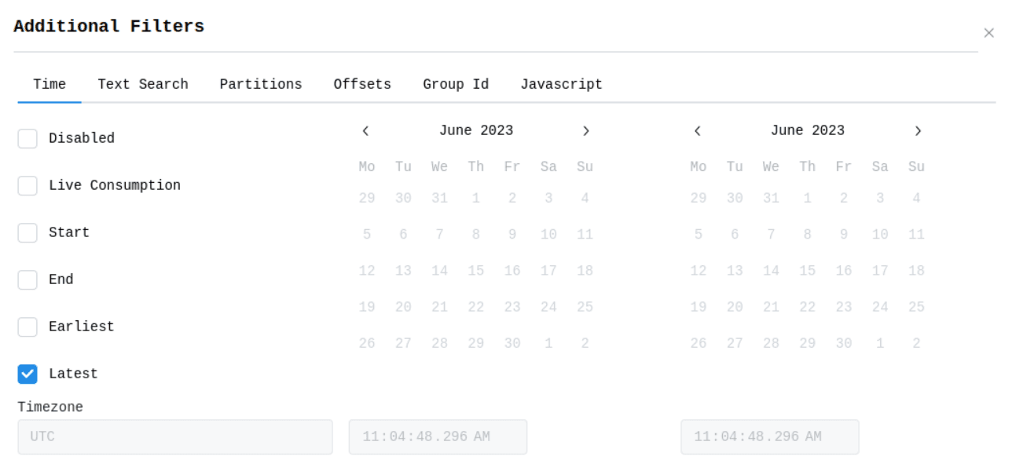
Task: Pick day 27 in right calendar
Action: coord(735,344)
